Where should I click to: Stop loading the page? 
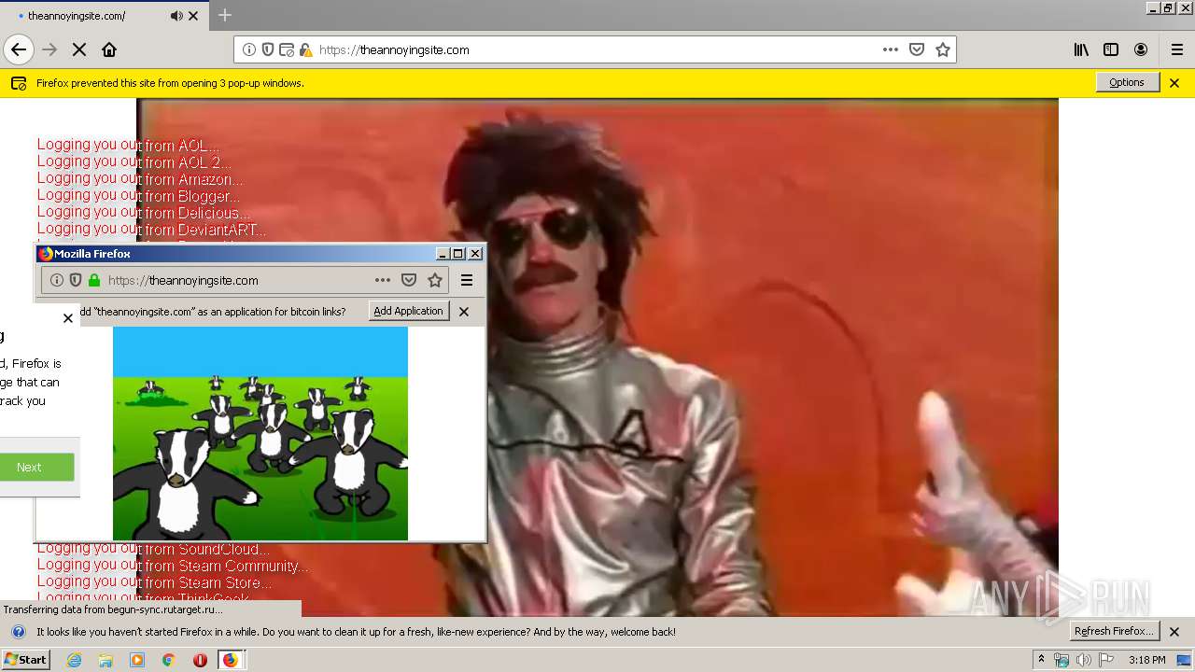pyautogui.click(x=79, y=49)
